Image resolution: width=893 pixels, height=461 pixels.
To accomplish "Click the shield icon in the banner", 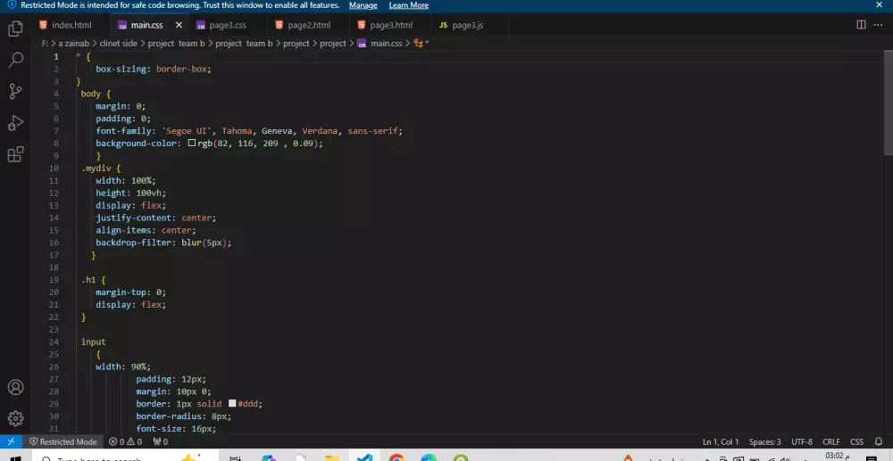I will 12,5.
